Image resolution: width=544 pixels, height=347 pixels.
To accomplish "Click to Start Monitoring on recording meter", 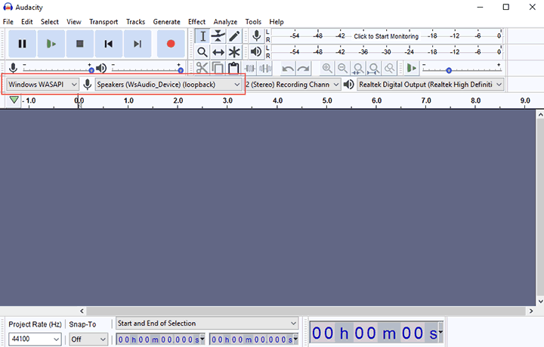I will point(385,36).
